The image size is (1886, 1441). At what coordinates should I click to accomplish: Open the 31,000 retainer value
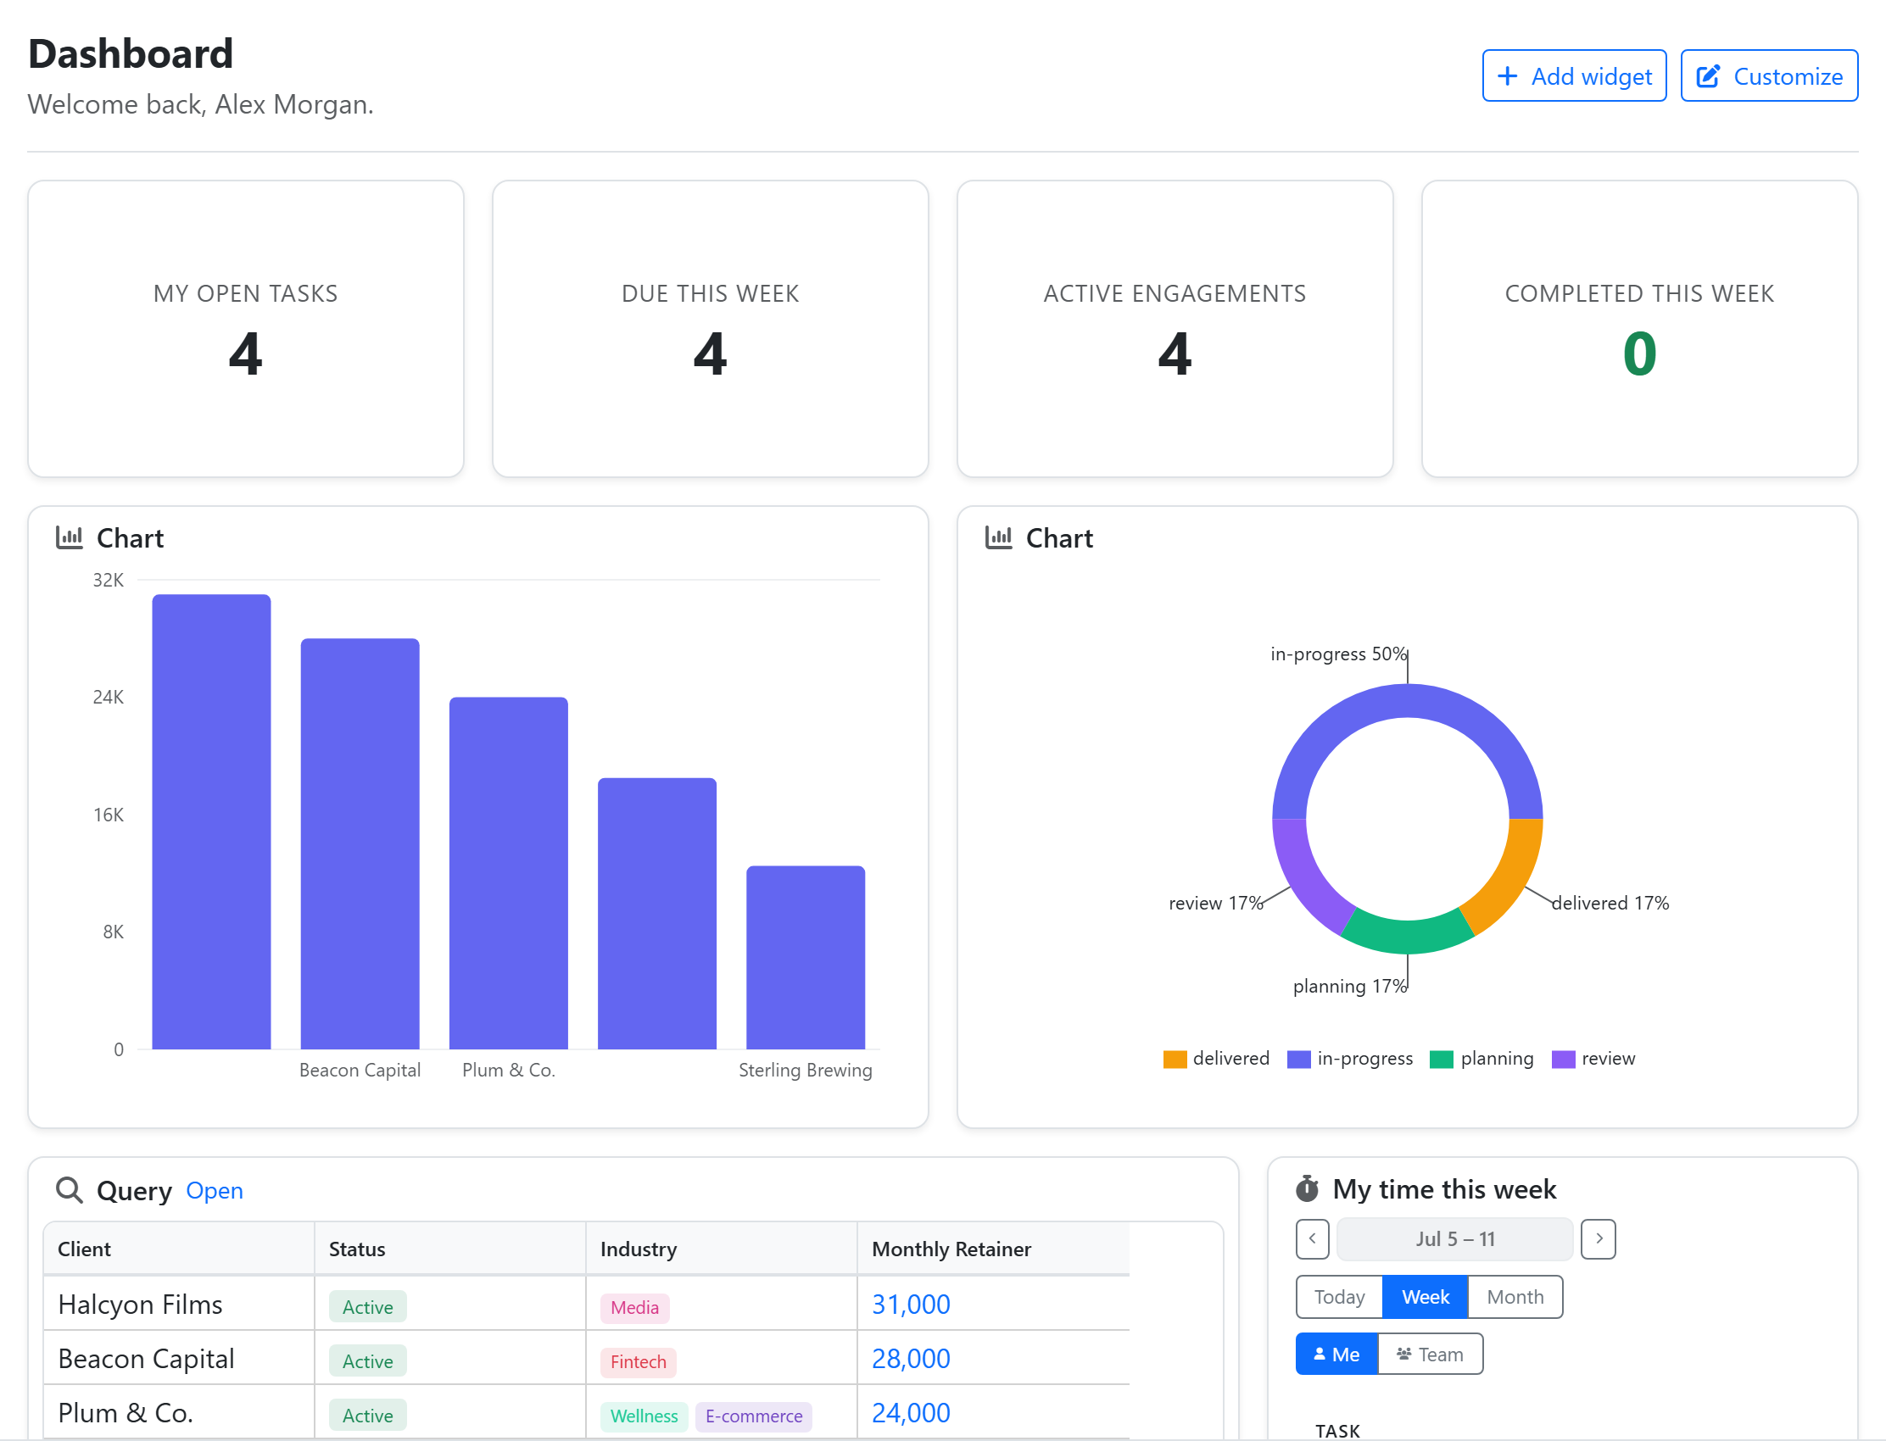click(x=911, y=1304)
